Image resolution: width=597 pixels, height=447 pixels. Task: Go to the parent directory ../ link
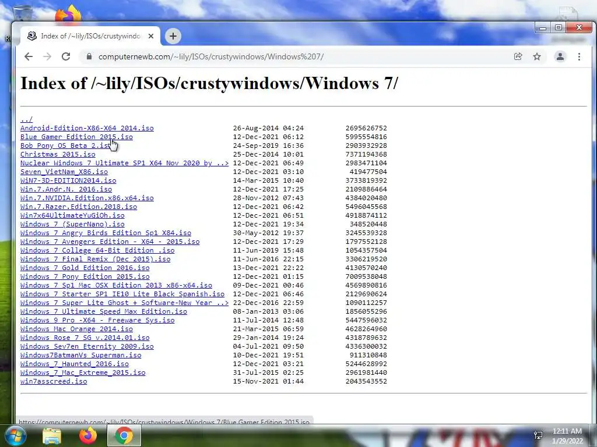tap(27, 119)
